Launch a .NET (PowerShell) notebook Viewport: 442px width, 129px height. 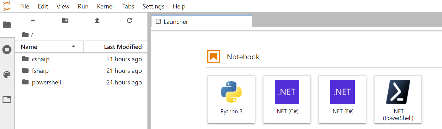pyautogui.click(x=398, y=99)
